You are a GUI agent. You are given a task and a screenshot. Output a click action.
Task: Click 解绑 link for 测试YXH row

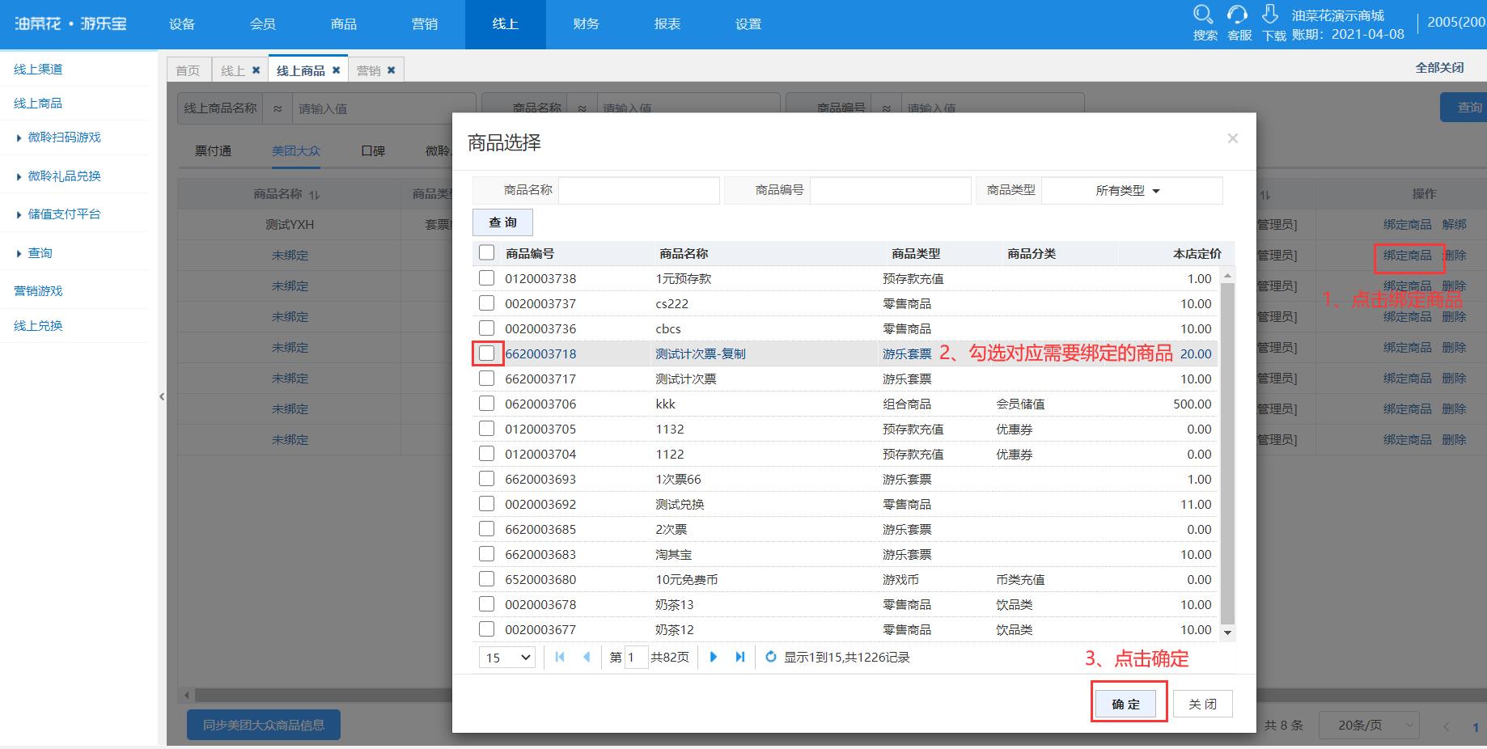1454,224
